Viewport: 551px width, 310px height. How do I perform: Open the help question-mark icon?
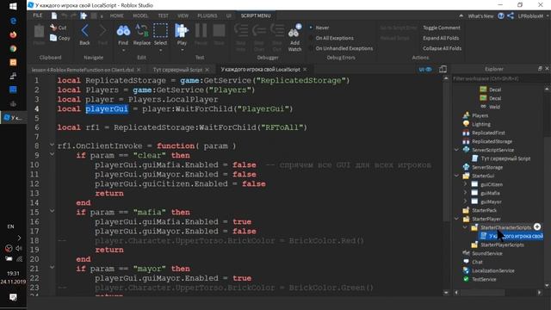click(501, 15)
